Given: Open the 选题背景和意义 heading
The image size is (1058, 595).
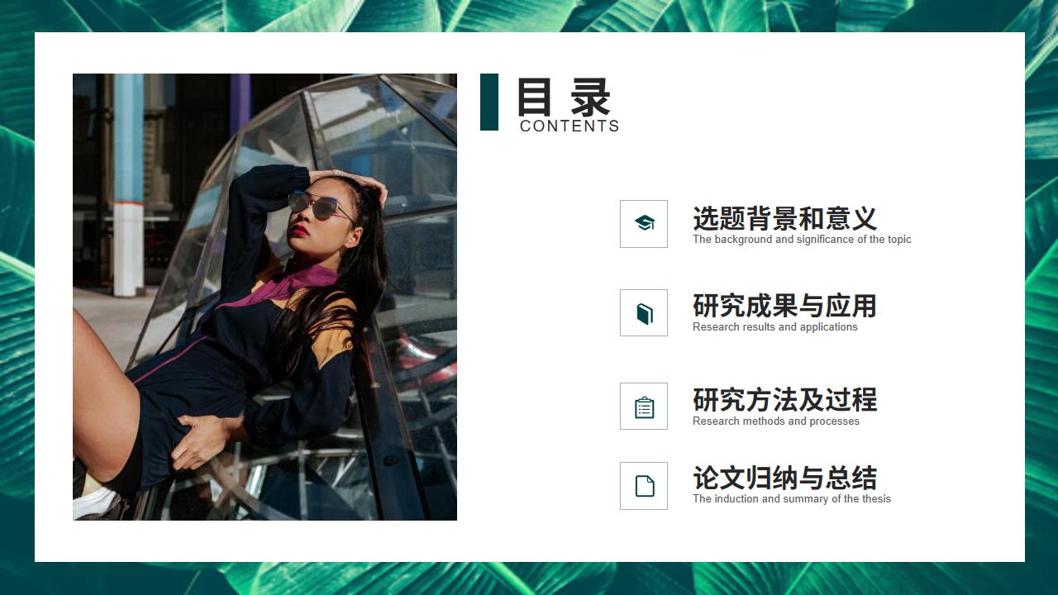Looking at the screenshot, I should click(x=784, y=219).
